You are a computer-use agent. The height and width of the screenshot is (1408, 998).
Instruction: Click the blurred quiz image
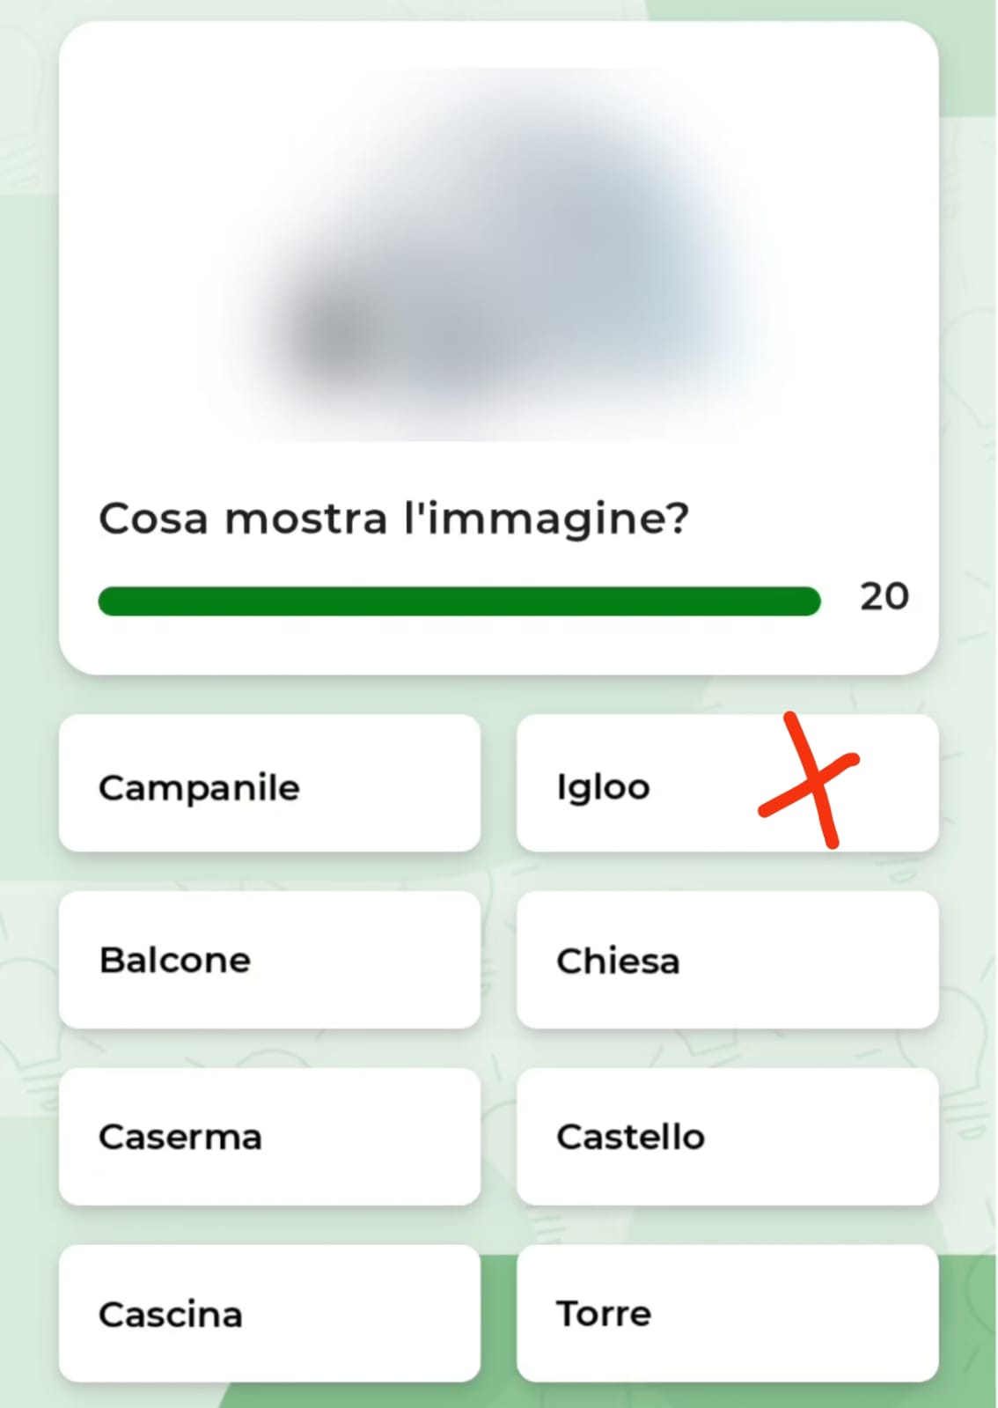498,255
